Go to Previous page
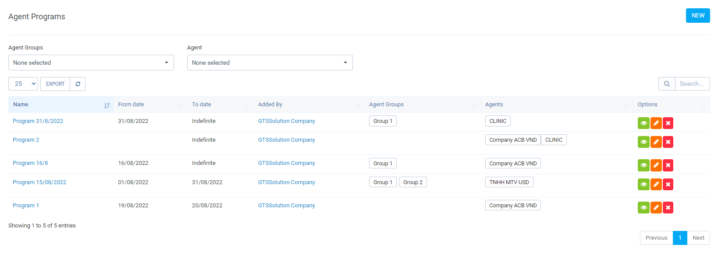The image size is (718, 255). [x=656, y=238]
